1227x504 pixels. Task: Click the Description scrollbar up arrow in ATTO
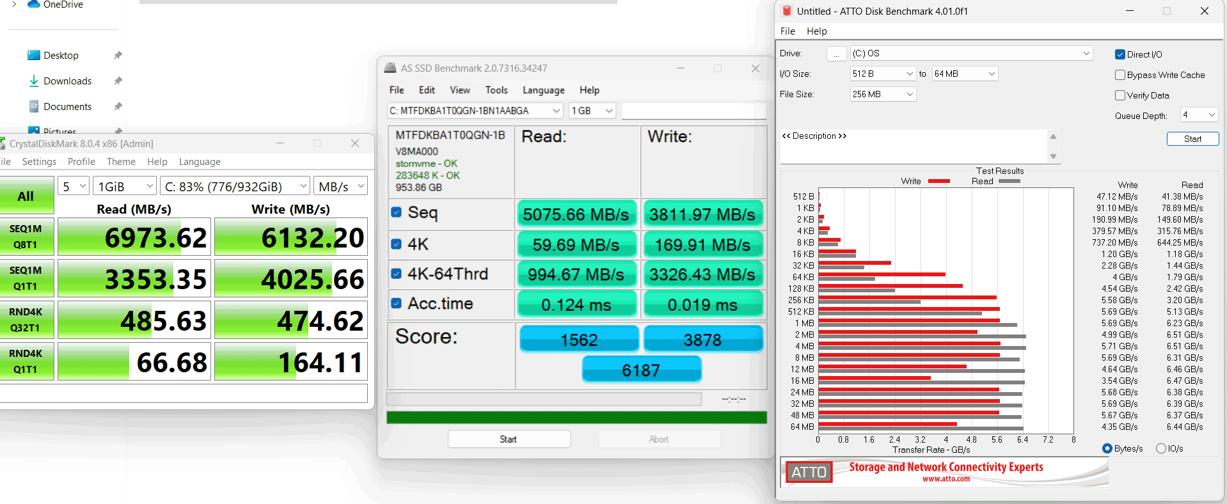click(1053, 136)
